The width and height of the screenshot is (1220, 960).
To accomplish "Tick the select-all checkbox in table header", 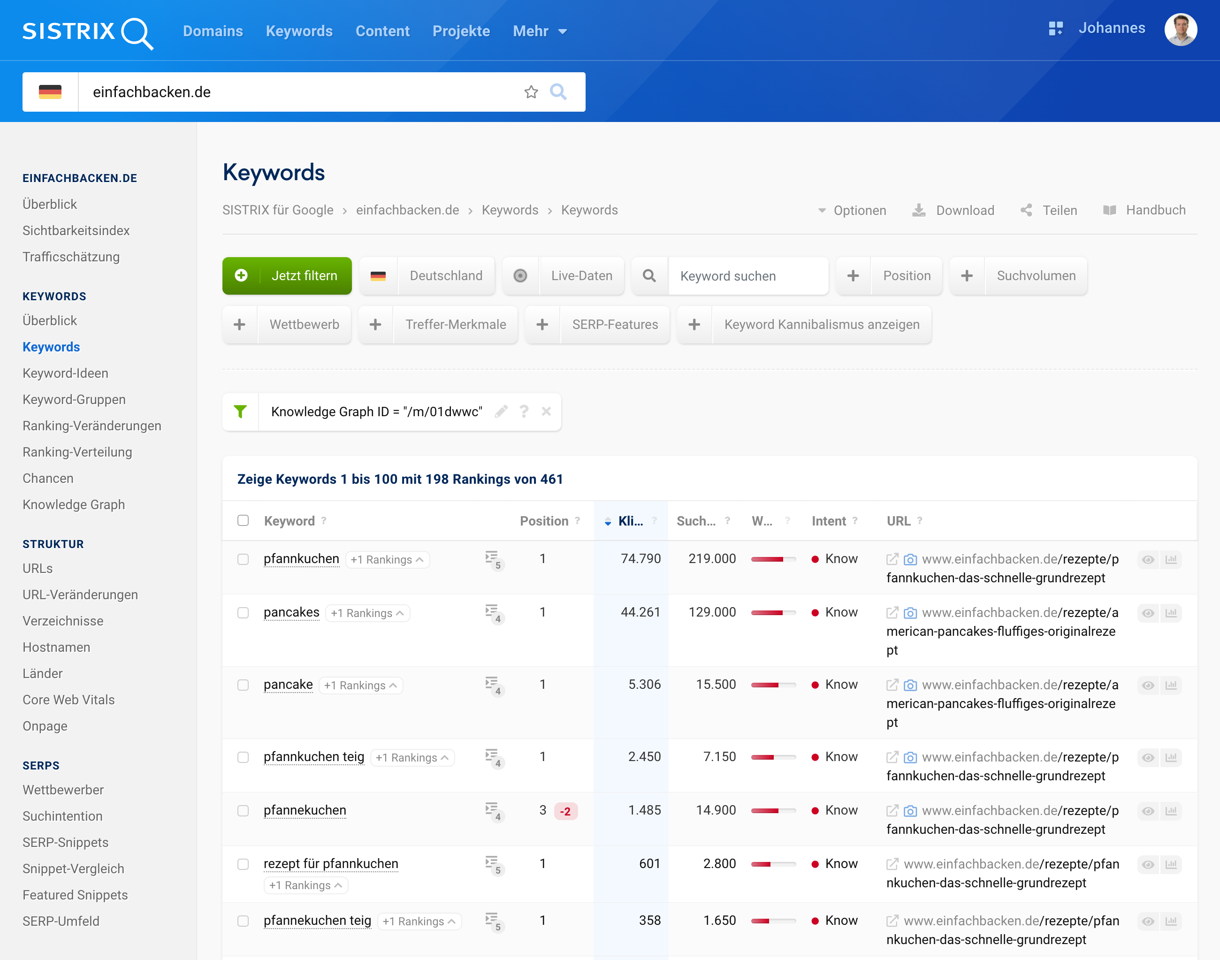I will coord(243,520).
